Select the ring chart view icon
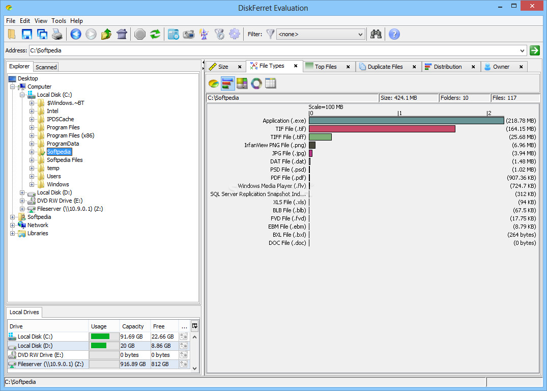 click(x=256, y=83)
